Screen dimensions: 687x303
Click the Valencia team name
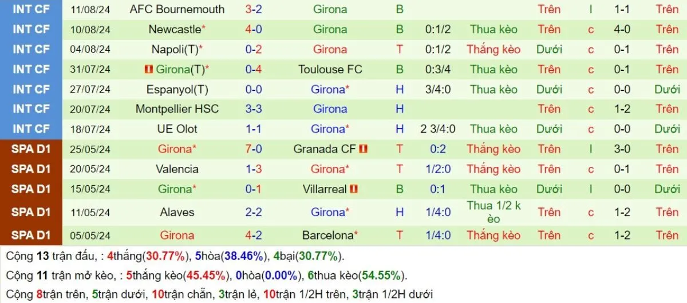point(177,169)
